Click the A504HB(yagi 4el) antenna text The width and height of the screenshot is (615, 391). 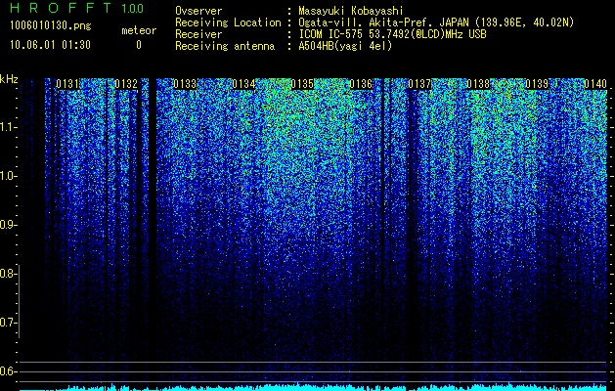345,46
